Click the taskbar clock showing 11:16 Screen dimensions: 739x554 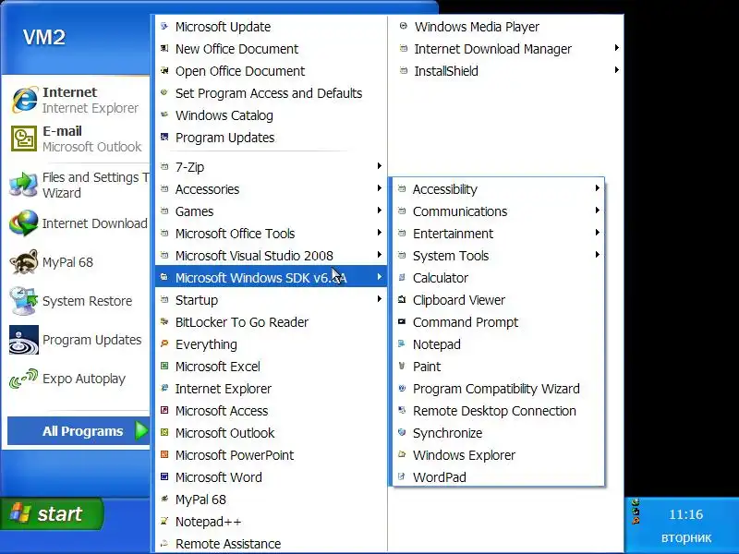coord(685,514)
